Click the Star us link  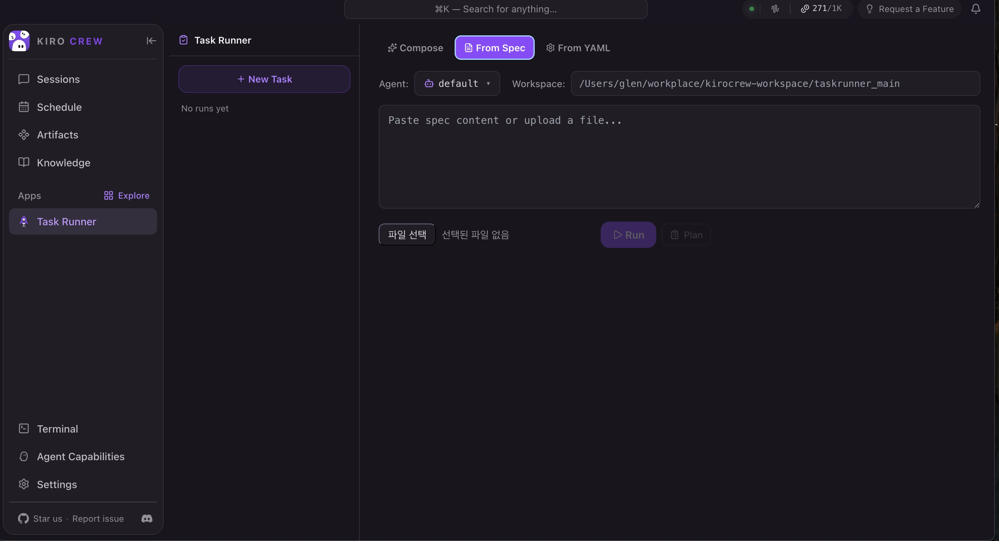[48, 518]
